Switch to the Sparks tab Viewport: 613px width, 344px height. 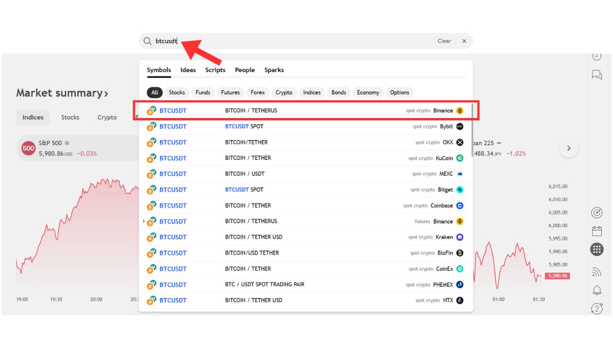pyautogui.click(x=274, y=70)
